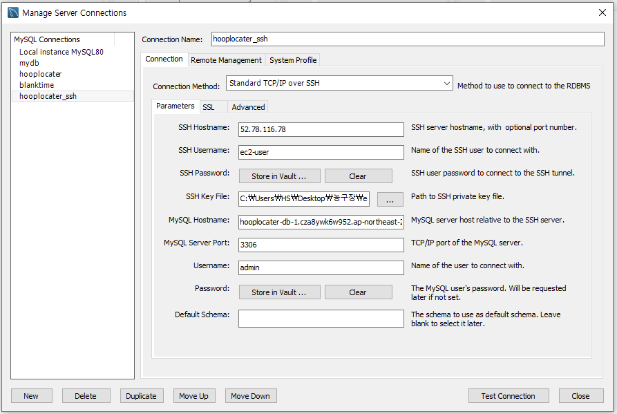Store MySQL Password in vault
Viewport: 617px width, 414px height.
tap(279, 292)
